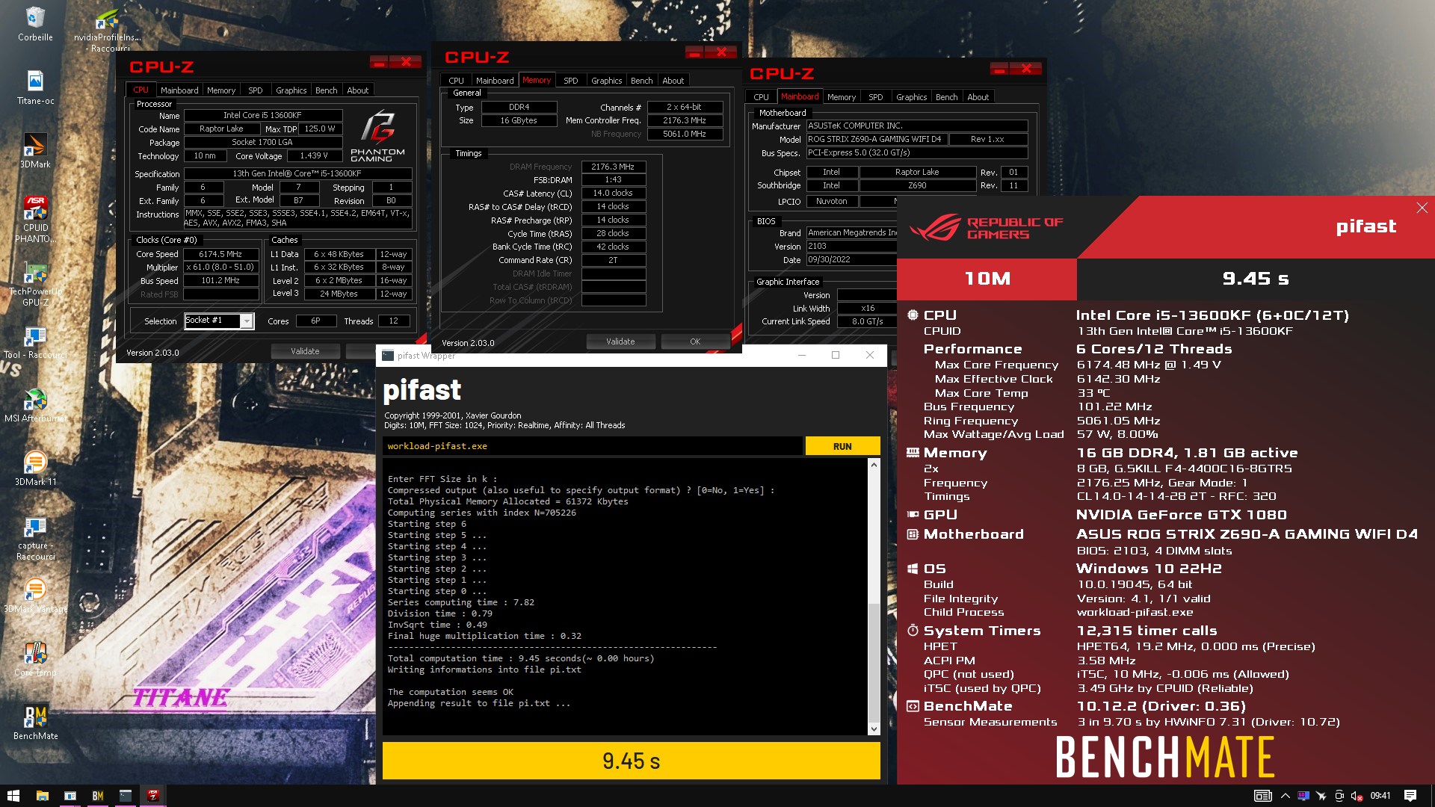Close the BenchMate result panel
Image resolution: width=1435 pixels, height=807 pixels.
pos(1422,208)
